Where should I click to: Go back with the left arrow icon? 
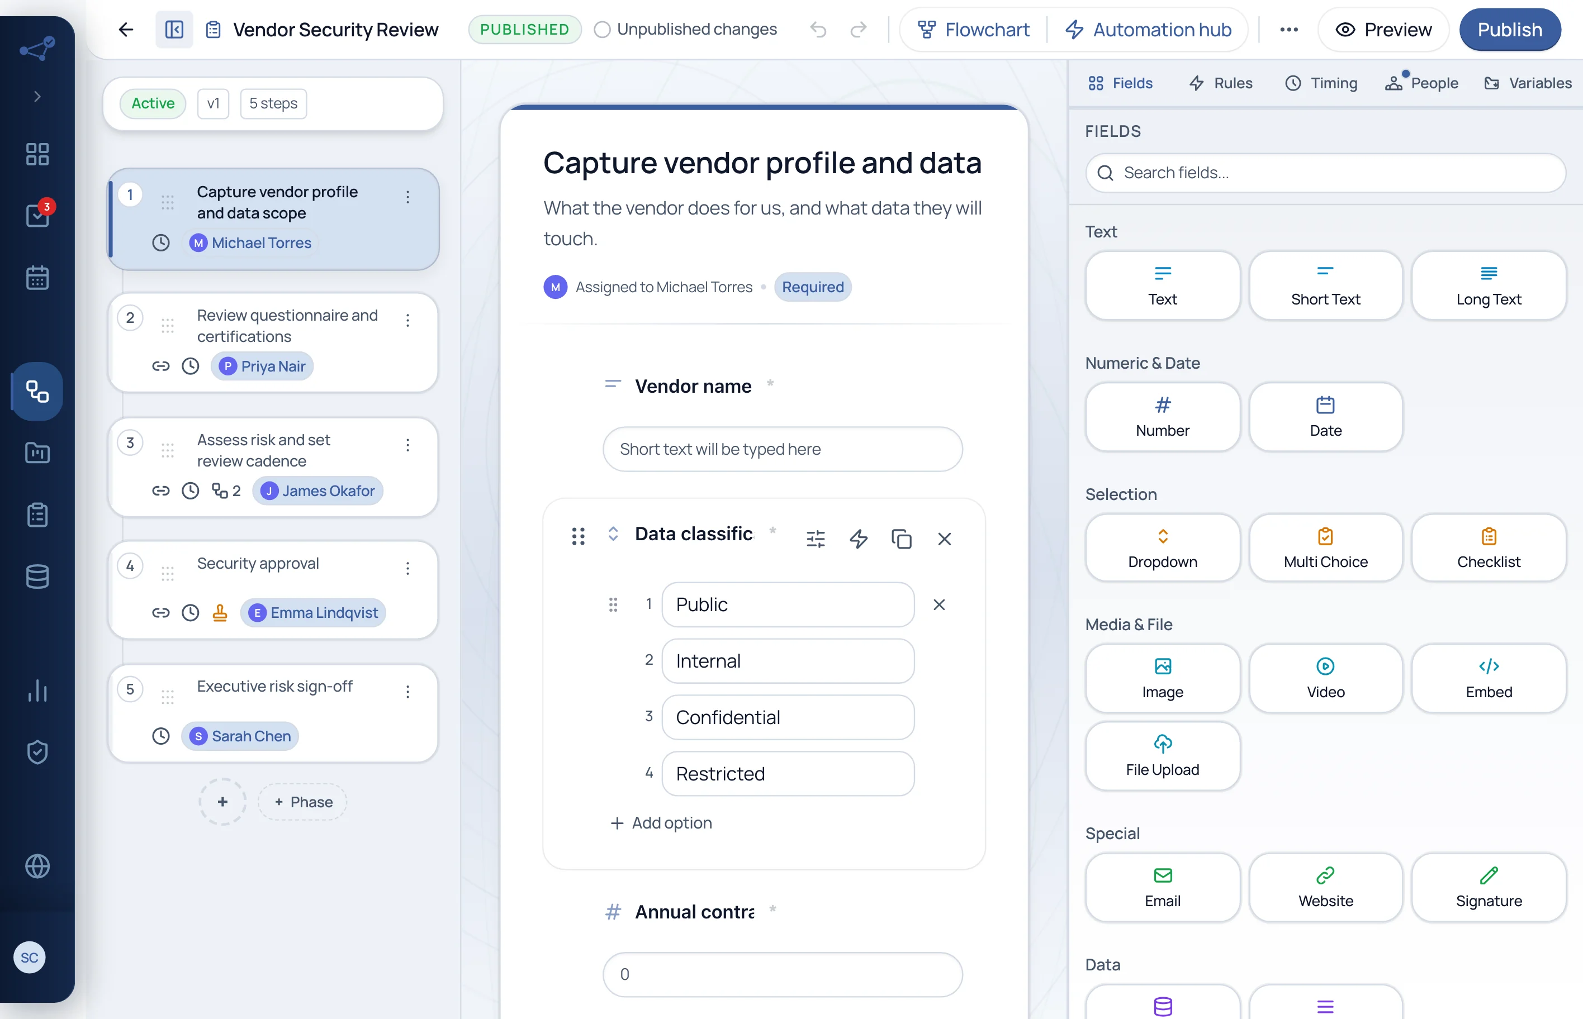126,29
